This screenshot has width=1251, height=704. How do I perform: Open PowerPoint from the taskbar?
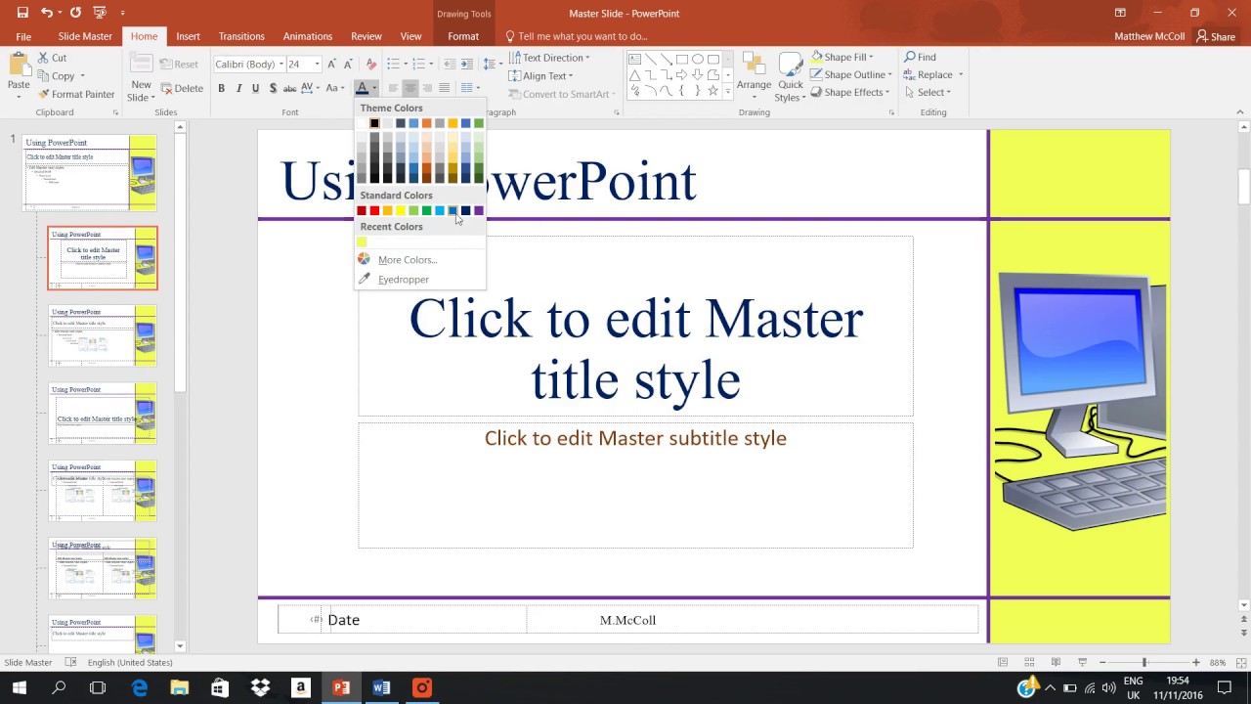pyautogui.click(x=341, y=687)
